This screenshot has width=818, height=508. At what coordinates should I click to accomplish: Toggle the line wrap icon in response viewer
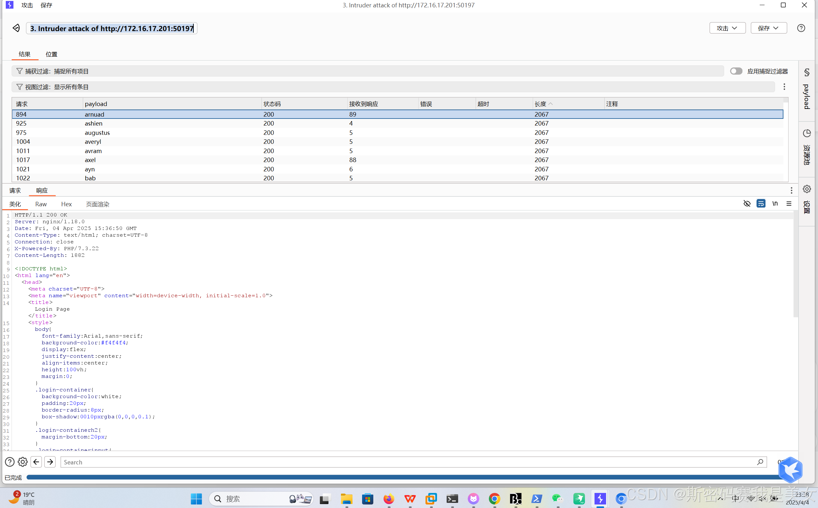[x=761, y=204]
